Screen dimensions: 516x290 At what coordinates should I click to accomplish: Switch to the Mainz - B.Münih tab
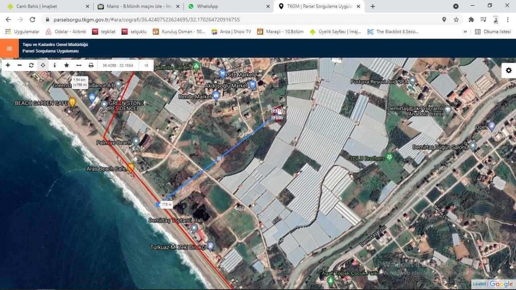coord(138,6)
